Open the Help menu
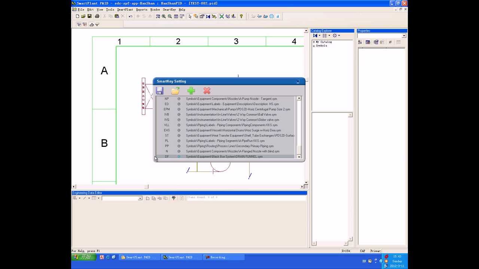The width and height of the screenshot is (479, 269). pos(182,9)
